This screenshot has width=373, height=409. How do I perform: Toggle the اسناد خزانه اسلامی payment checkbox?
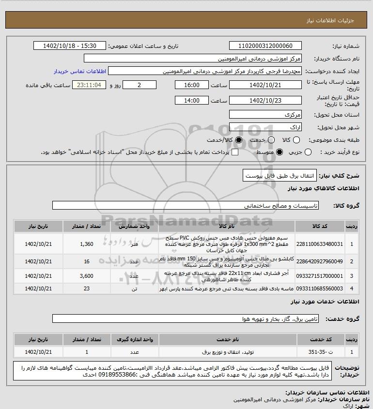coord(235,152)
